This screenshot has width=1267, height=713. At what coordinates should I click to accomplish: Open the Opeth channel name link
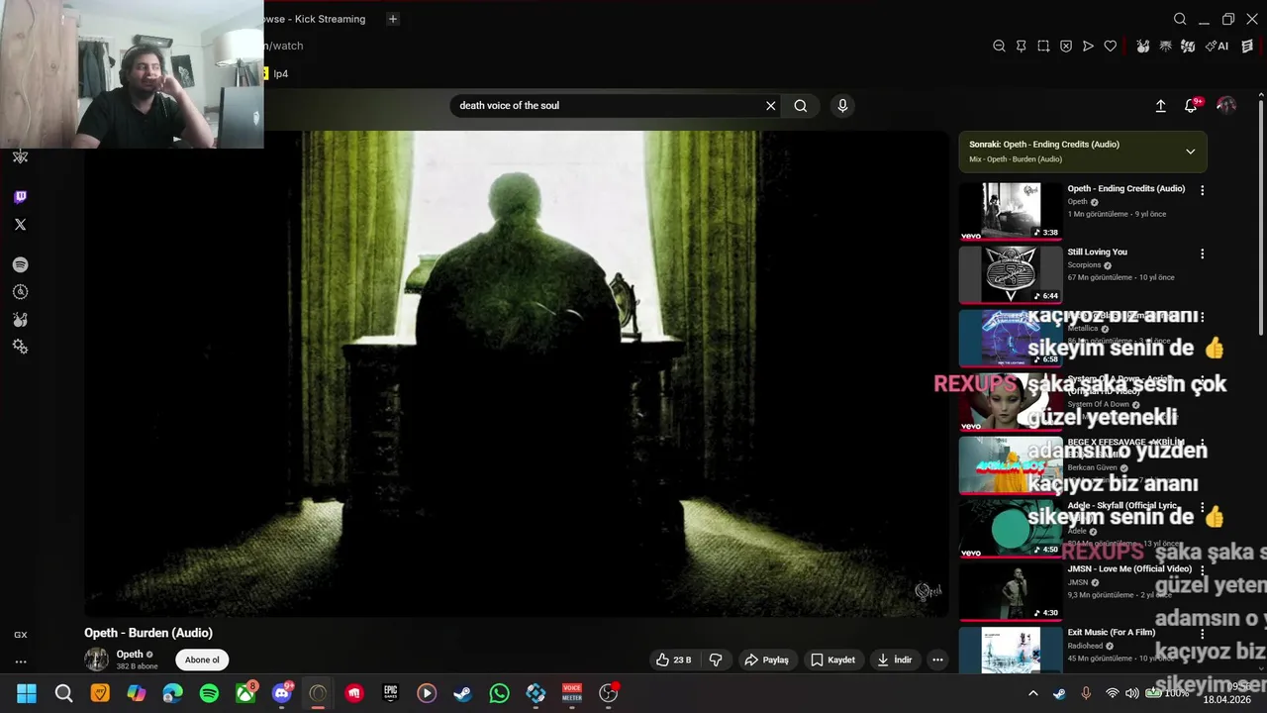pos(130,654)
